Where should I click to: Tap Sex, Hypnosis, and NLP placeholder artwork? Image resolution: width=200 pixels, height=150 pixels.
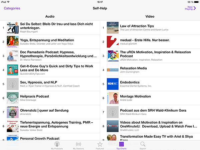point(13,84)
